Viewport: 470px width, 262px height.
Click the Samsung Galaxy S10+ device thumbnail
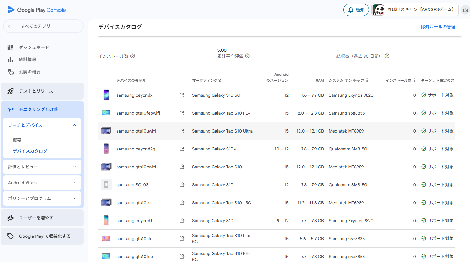[106, 149]
